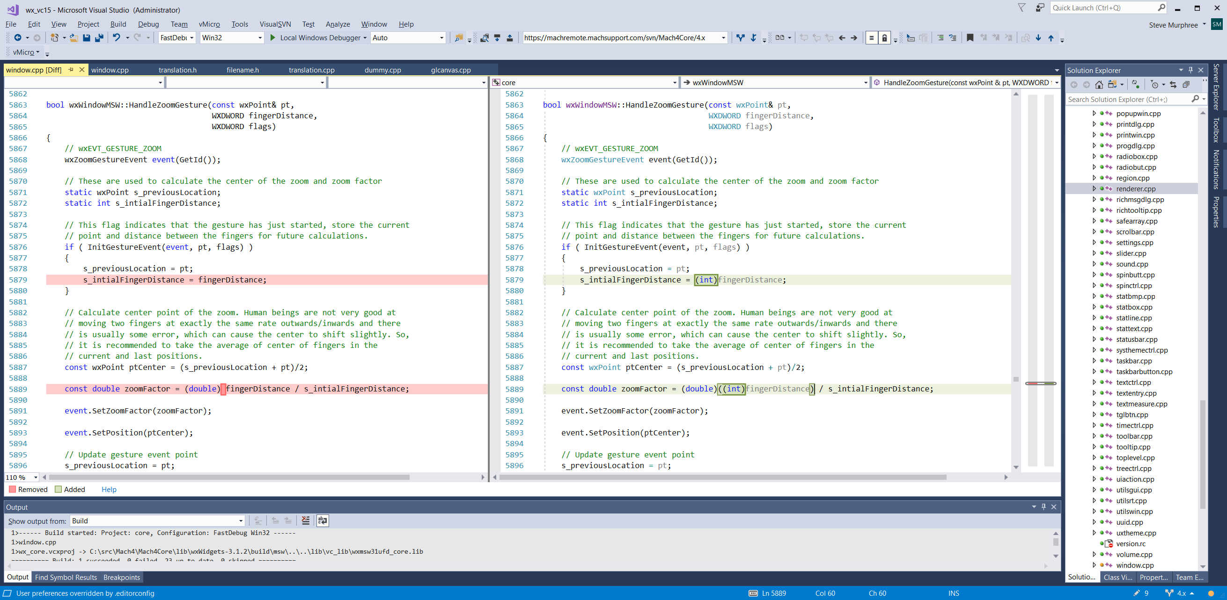
Task: Expand the renderer.cpp tree node
Action: (1094, 188)
